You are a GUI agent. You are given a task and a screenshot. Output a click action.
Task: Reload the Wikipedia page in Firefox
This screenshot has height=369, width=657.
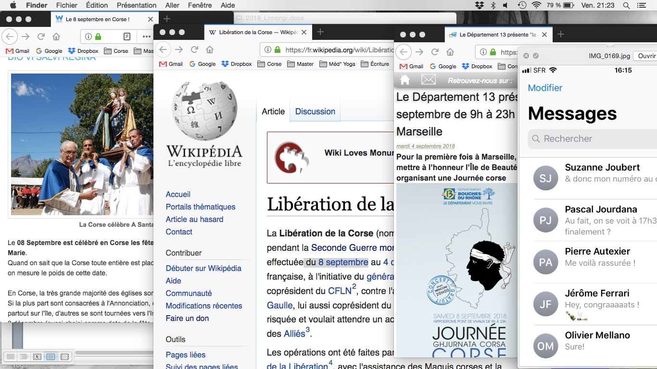(194, 49)
